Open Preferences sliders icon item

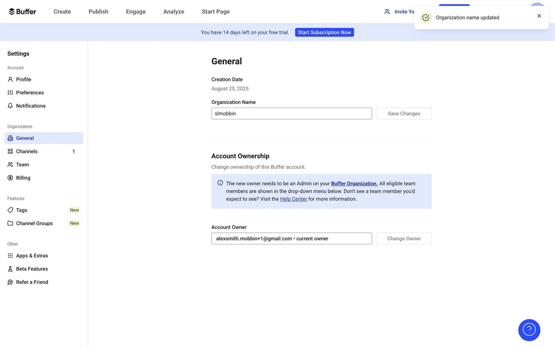click(10, 93)
